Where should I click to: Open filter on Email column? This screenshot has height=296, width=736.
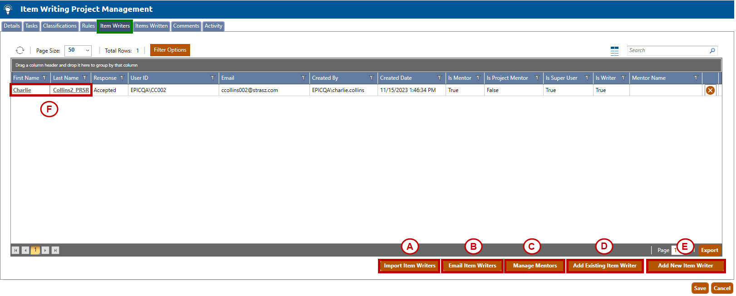303,78
